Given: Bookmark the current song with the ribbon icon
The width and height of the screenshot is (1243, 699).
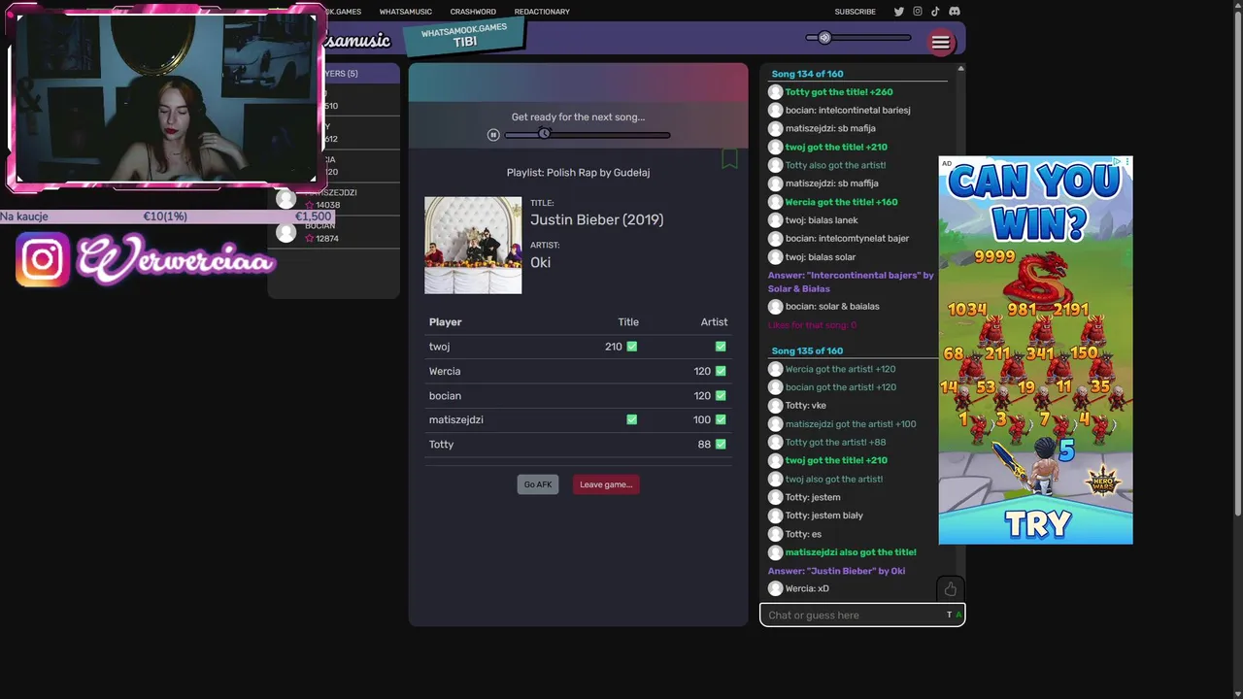Looking at the screenshot, I should (x=729, y=158).
